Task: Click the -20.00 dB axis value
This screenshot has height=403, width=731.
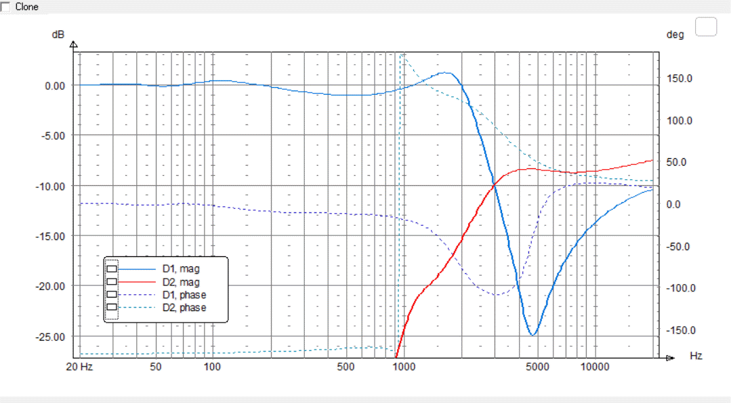Action: pos(51,287)
